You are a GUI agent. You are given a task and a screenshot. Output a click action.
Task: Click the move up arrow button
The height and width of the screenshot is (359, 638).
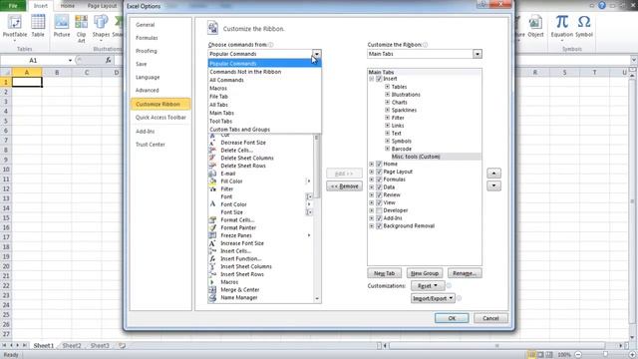click(494, 173)
